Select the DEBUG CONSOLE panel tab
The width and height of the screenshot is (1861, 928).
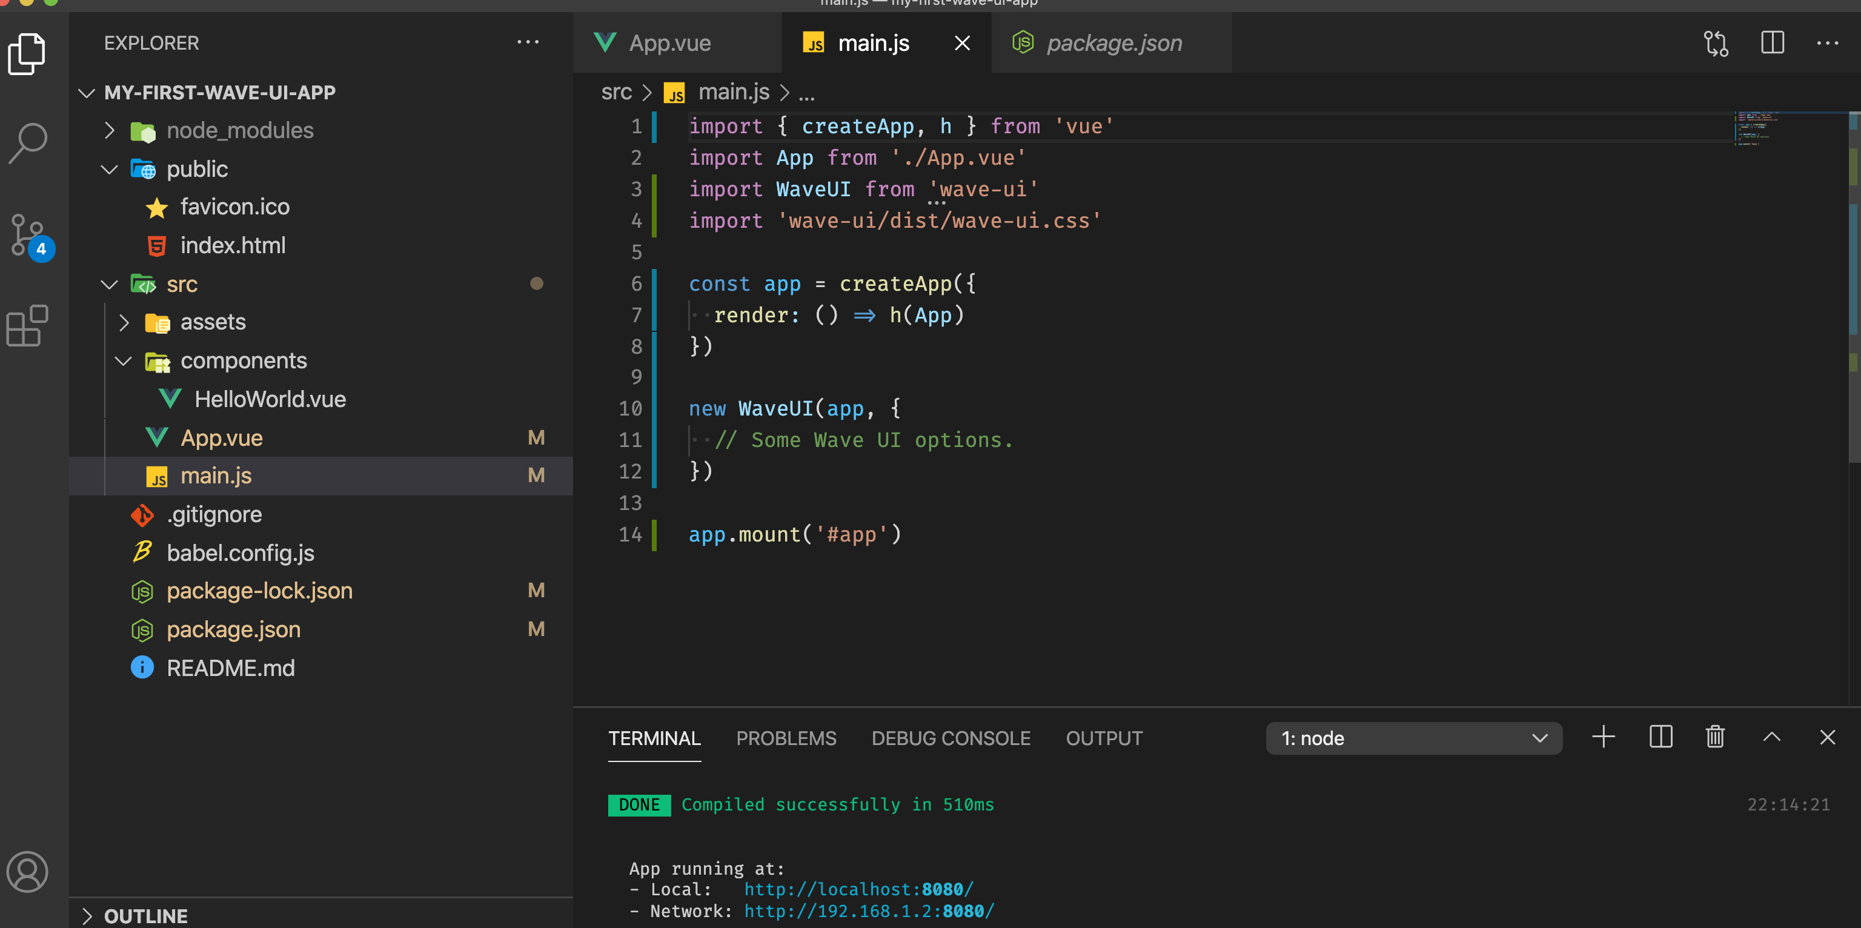pos(950,738)
